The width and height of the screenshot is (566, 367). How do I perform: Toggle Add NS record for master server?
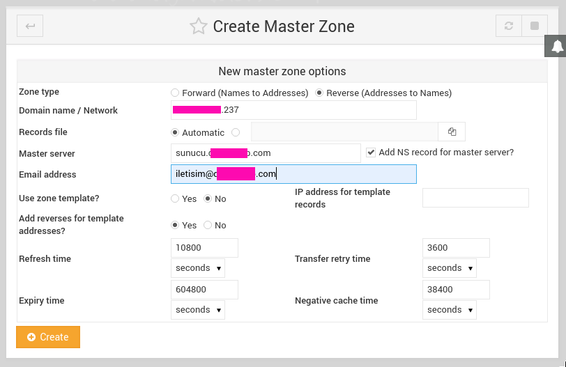coord(371,153)
